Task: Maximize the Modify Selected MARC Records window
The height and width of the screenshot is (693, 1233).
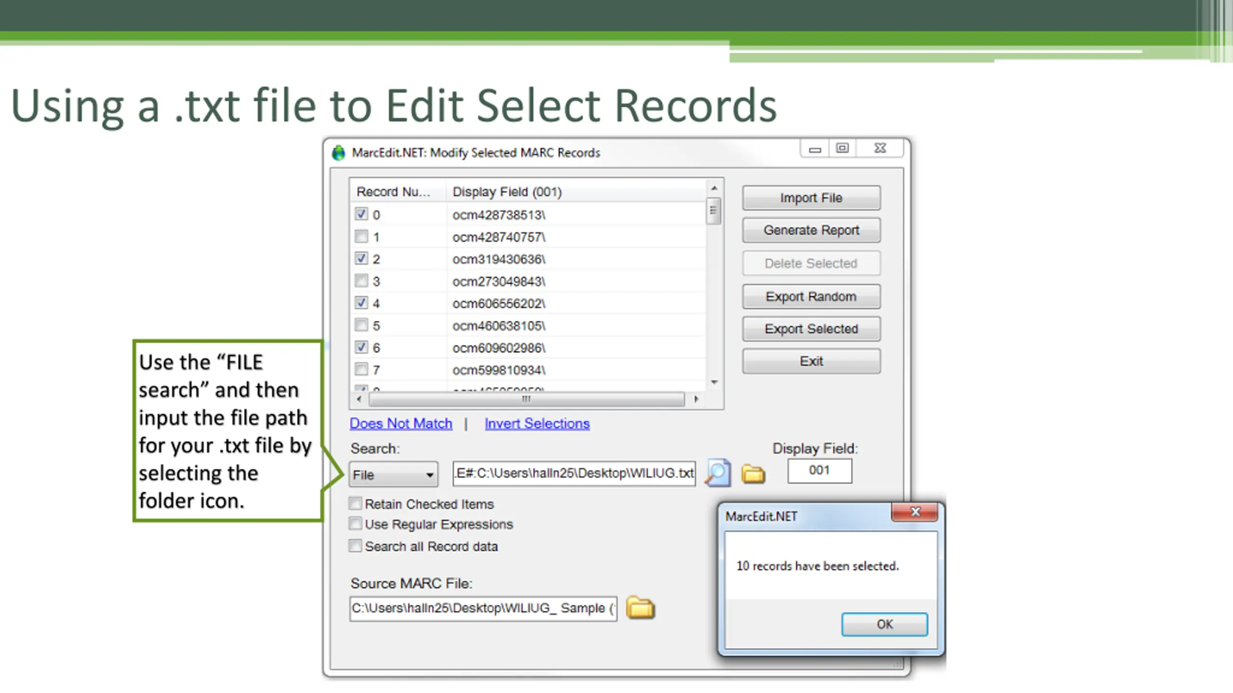Action: pos(842,149)
